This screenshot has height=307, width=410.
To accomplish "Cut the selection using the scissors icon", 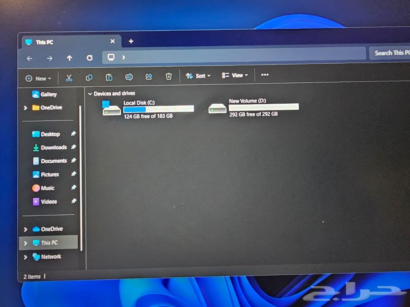I will point(69,77).
